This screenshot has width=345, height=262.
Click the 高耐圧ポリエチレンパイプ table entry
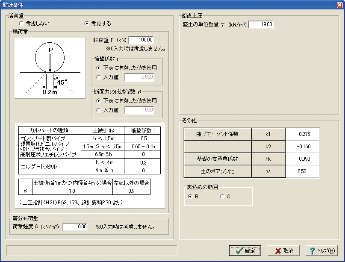(x=48, y=155)
